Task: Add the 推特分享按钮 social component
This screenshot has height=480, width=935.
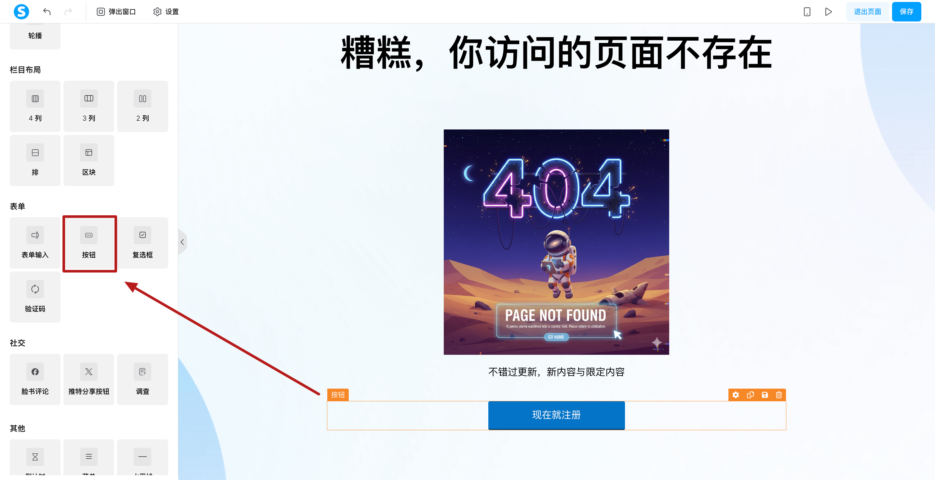Action: click(89, 380)
